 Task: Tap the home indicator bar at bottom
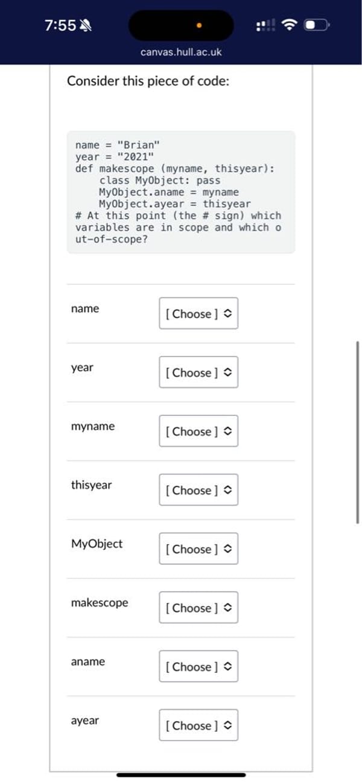[x=181, y=774]
